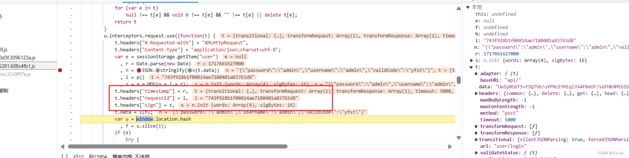The height and width of the screenshot is (158, 629).
Task: Click the data: UwIp0SbT... property
Action: (x=554, y=87)
